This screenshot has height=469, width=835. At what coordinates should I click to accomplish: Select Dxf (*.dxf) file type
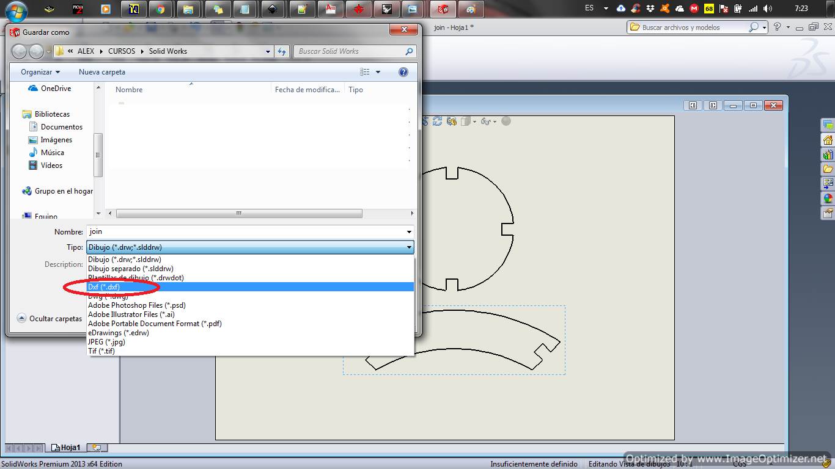(250, 287)
